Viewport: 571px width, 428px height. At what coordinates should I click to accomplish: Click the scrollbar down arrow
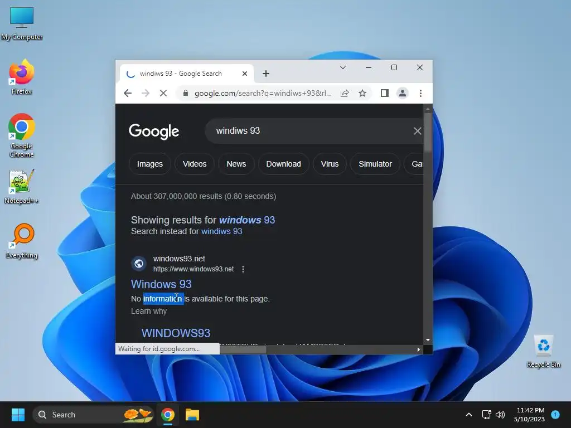[428, 340]
